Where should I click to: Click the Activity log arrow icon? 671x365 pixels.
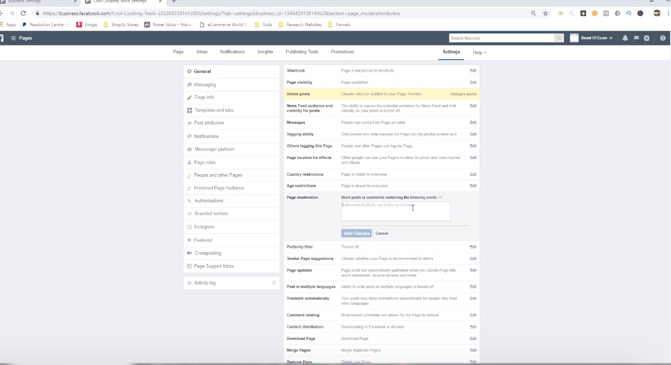pyautogui.click(x=273, y=283)
